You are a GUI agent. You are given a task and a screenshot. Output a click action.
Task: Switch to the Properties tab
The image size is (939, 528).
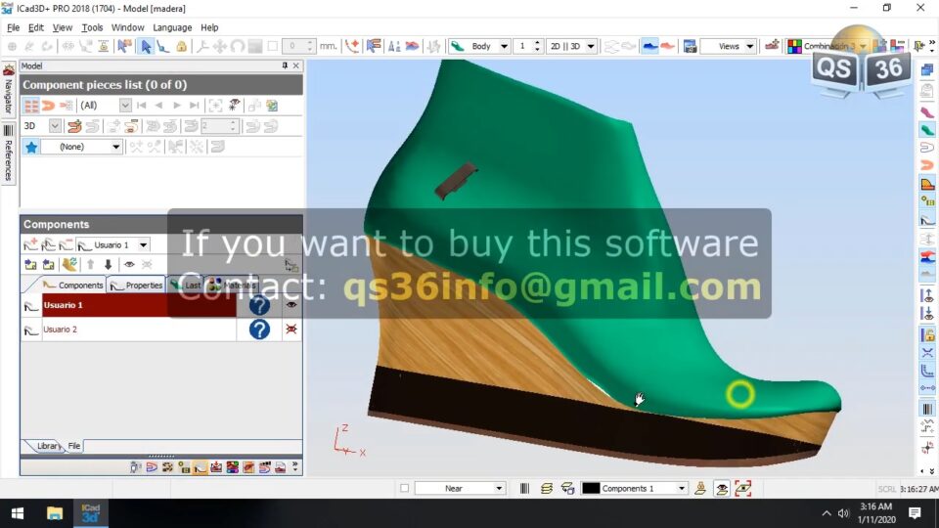pyautogui.click(x=137, y=286)
